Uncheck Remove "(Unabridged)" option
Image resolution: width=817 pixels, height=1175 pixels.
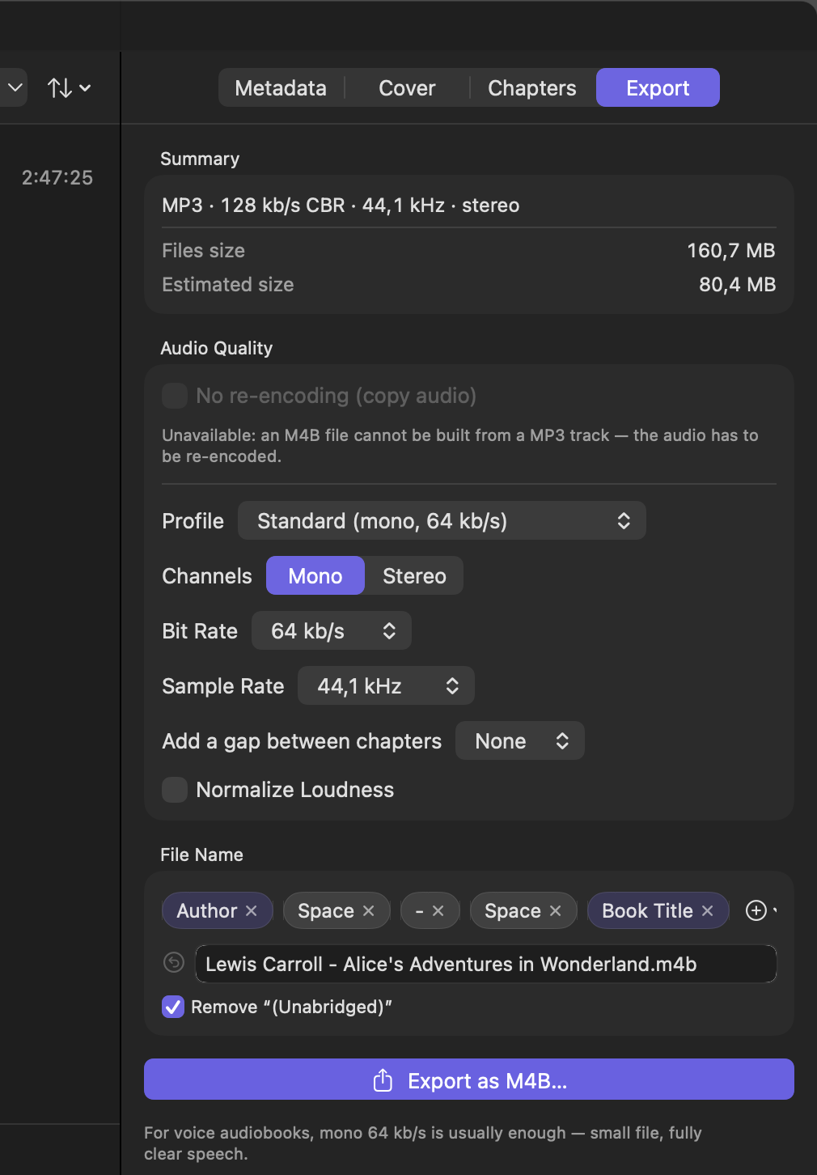[x=173, y=1007]
